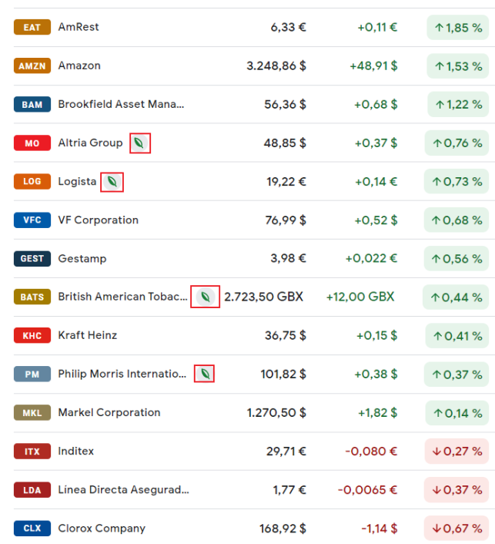
Task: Click the BAM ticker badge
Action: [x=32, y=104]
